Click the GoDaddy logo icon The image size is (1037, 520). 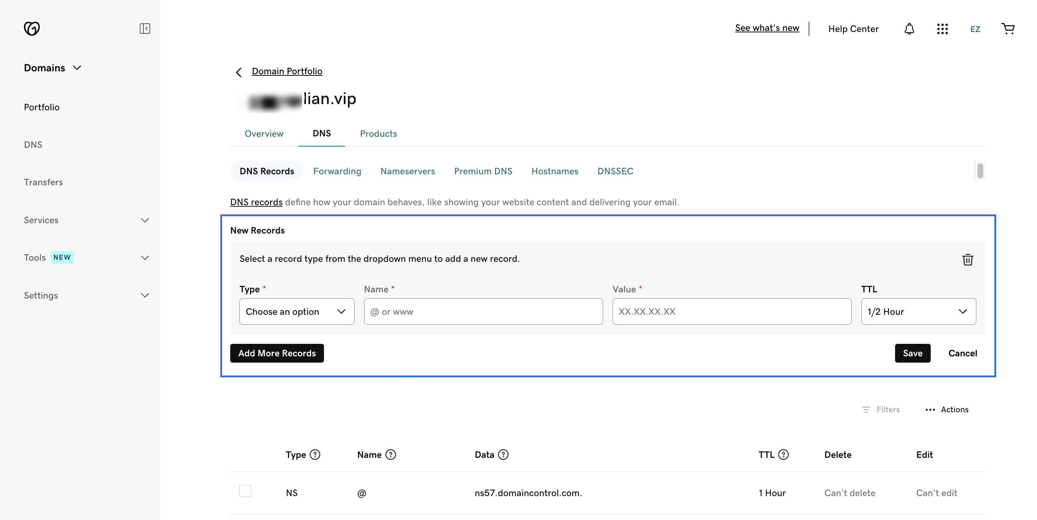31,29
